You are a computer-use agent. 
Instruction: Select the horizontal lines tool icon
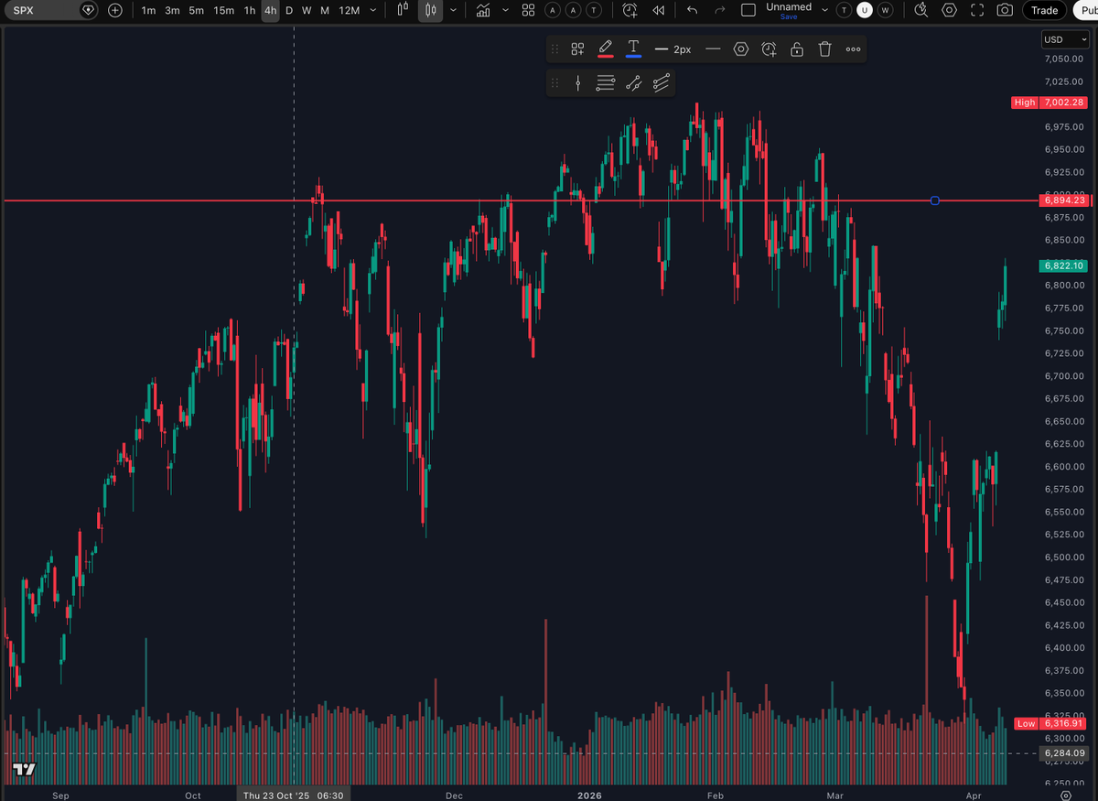[x=605, y=83]
